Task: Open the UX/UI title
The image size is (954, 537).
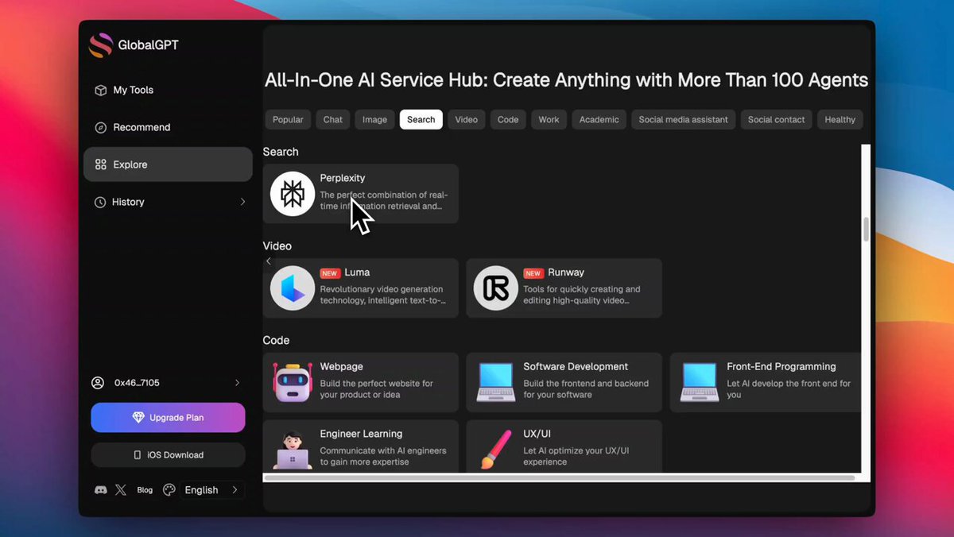Action: (537, 435)
